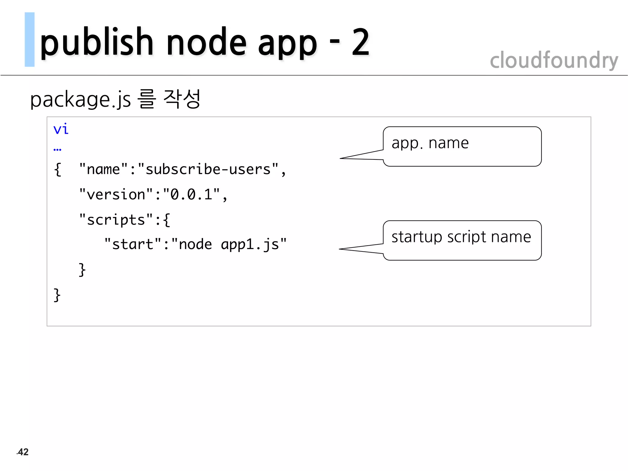This screenshot has height=471, width=628.
Task: Click the package.js subtitle text
Action: [x=81, y=100]
